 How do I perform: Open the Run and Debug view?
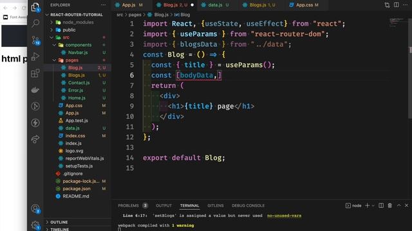(x=35, y=56)
